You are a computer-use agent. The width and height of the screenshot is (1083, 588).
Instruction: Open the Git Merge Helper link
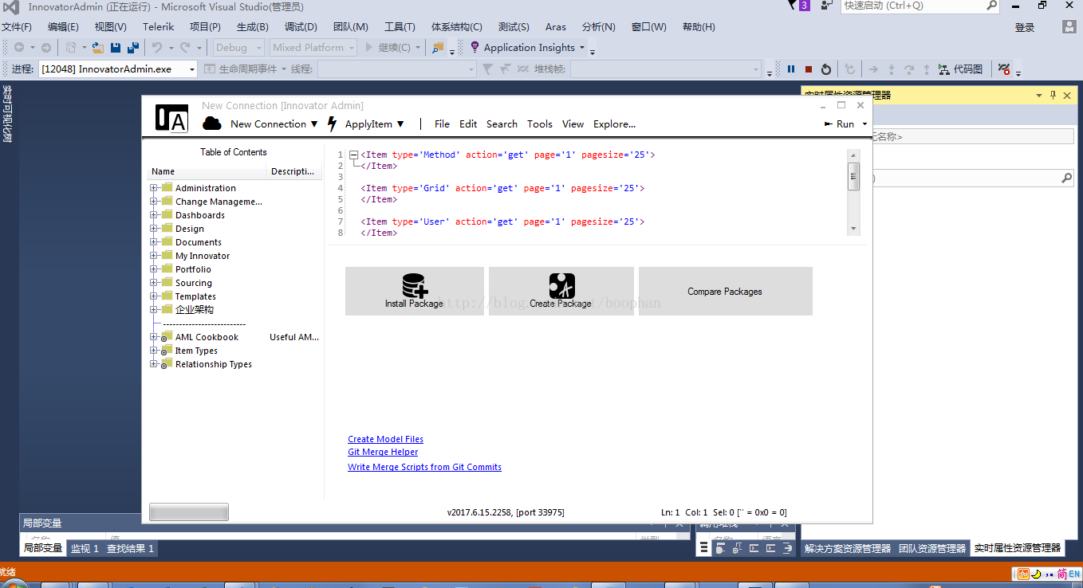point(383,452)
